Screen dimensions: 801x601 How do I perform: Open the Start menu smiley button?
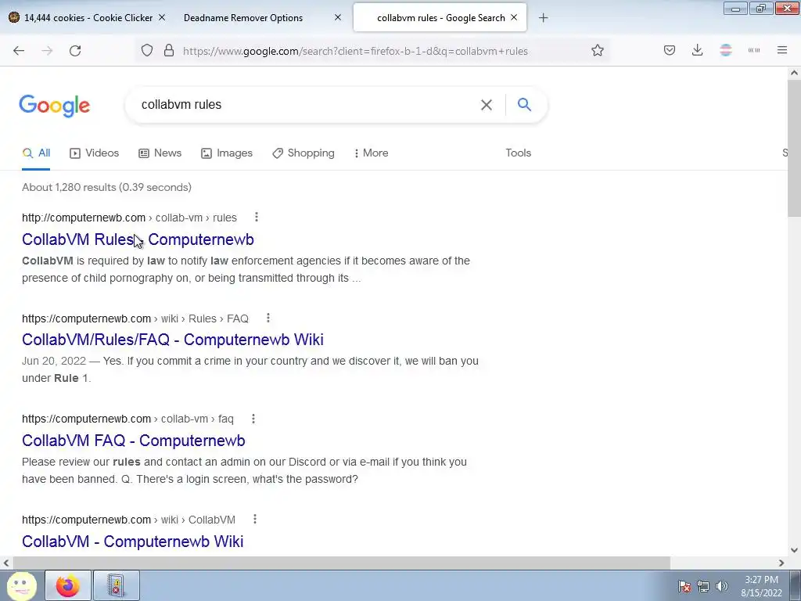coord(21,586)
